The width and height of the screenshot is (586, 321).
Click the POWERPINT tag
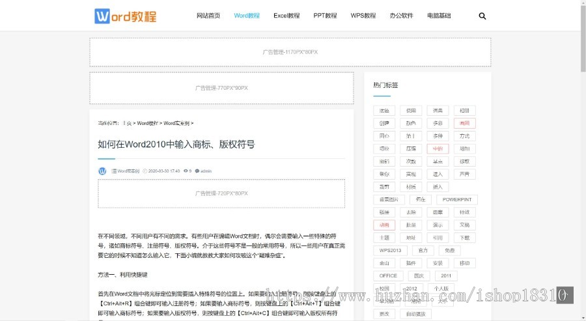[456, 199]
